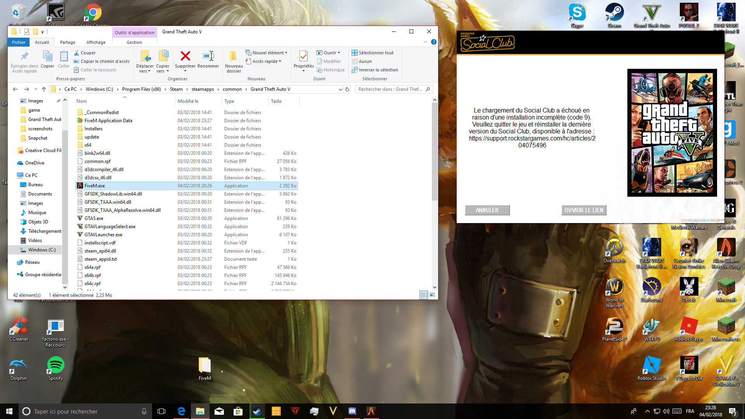Click the Supprimer red X icon
This screenshot has height=419, width=745.
185,56
